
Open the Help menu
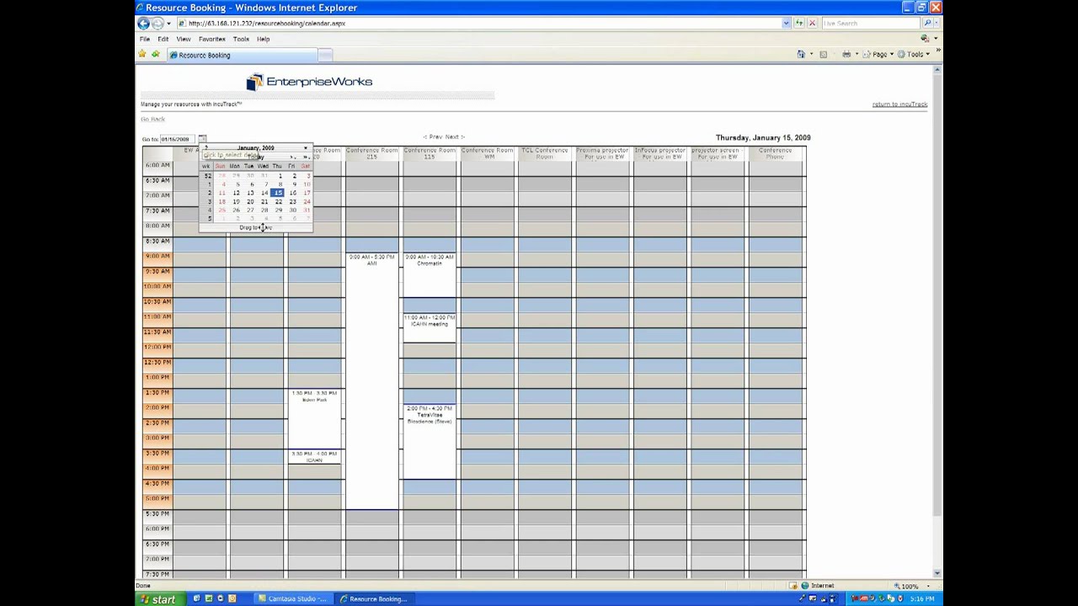coord(263,39)
